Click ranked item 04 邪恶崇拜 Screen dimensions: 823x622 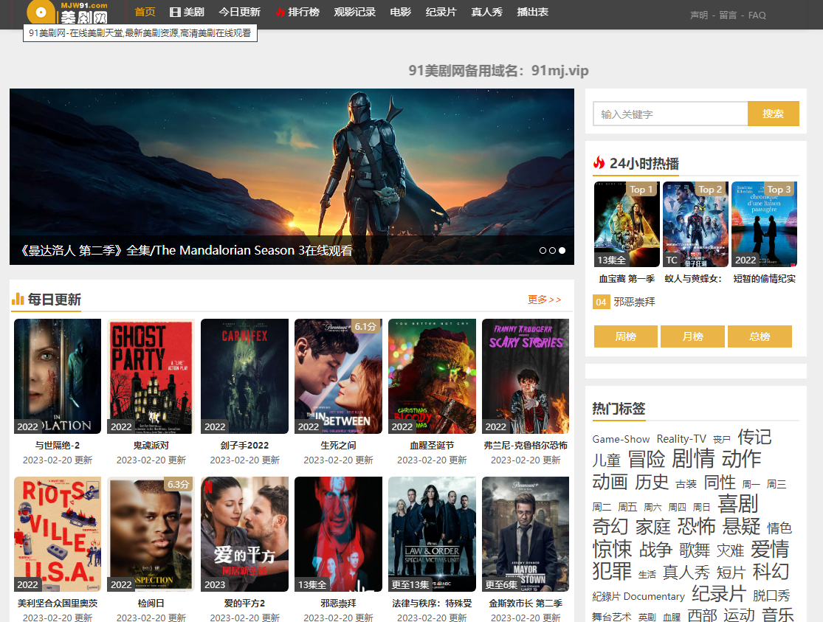point(634,302)
